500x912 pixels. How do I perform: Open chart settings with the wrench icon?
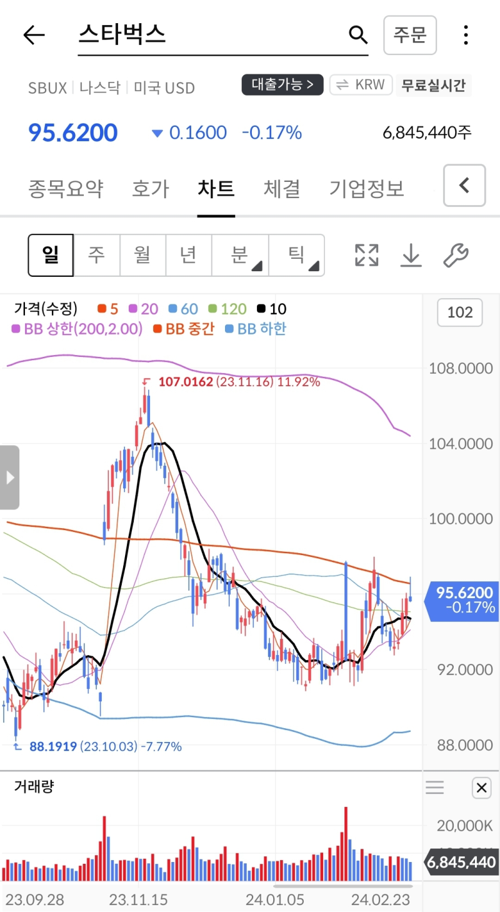tap(456, 255)
